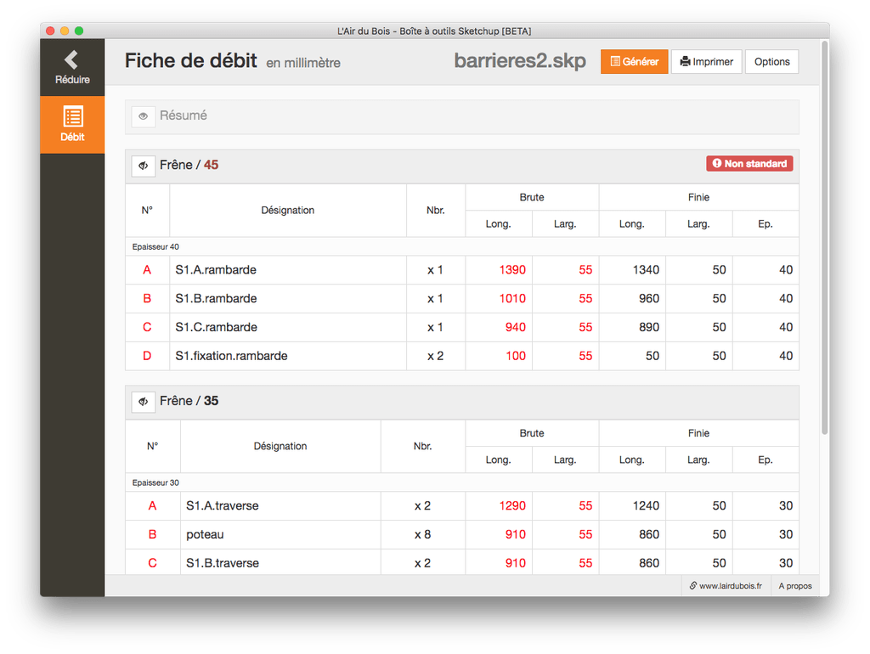The image size is (870, 654).
Task: Select the poteau designation row
Action: click(x=205, y=535)
